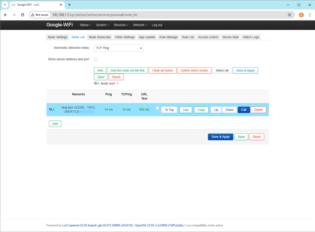
Task: Go back in browser history
Action: click(x=6, y=15)
